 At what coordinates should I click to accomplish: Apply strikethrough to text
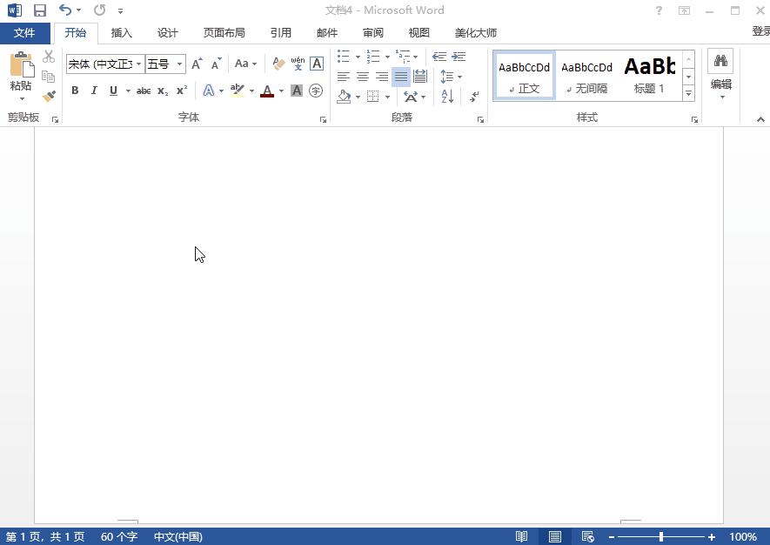[x=142, y=90]
